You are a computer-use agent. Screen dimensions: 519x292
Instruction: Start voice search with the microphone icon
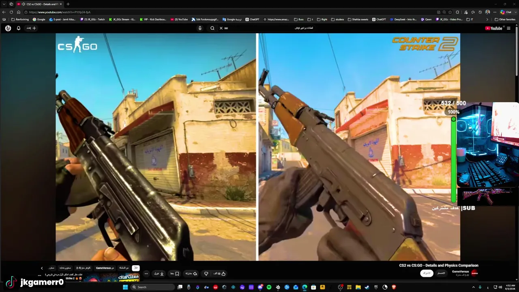[200, 28]
